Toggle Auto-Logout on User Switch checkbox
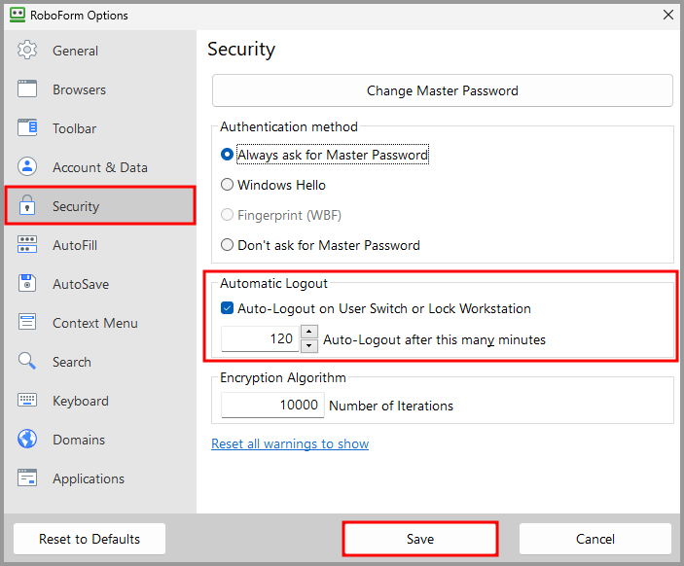Image resolution: width=684 pixels, height=566 pixels. (x=228, y=308)
